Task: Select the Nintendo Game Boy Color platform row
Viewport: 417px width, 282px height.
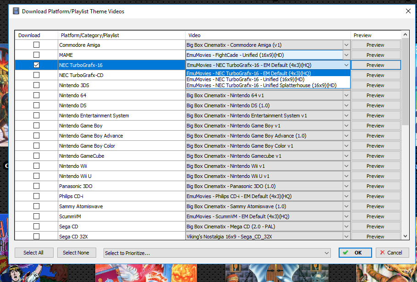Action: (x=121, y=146)
